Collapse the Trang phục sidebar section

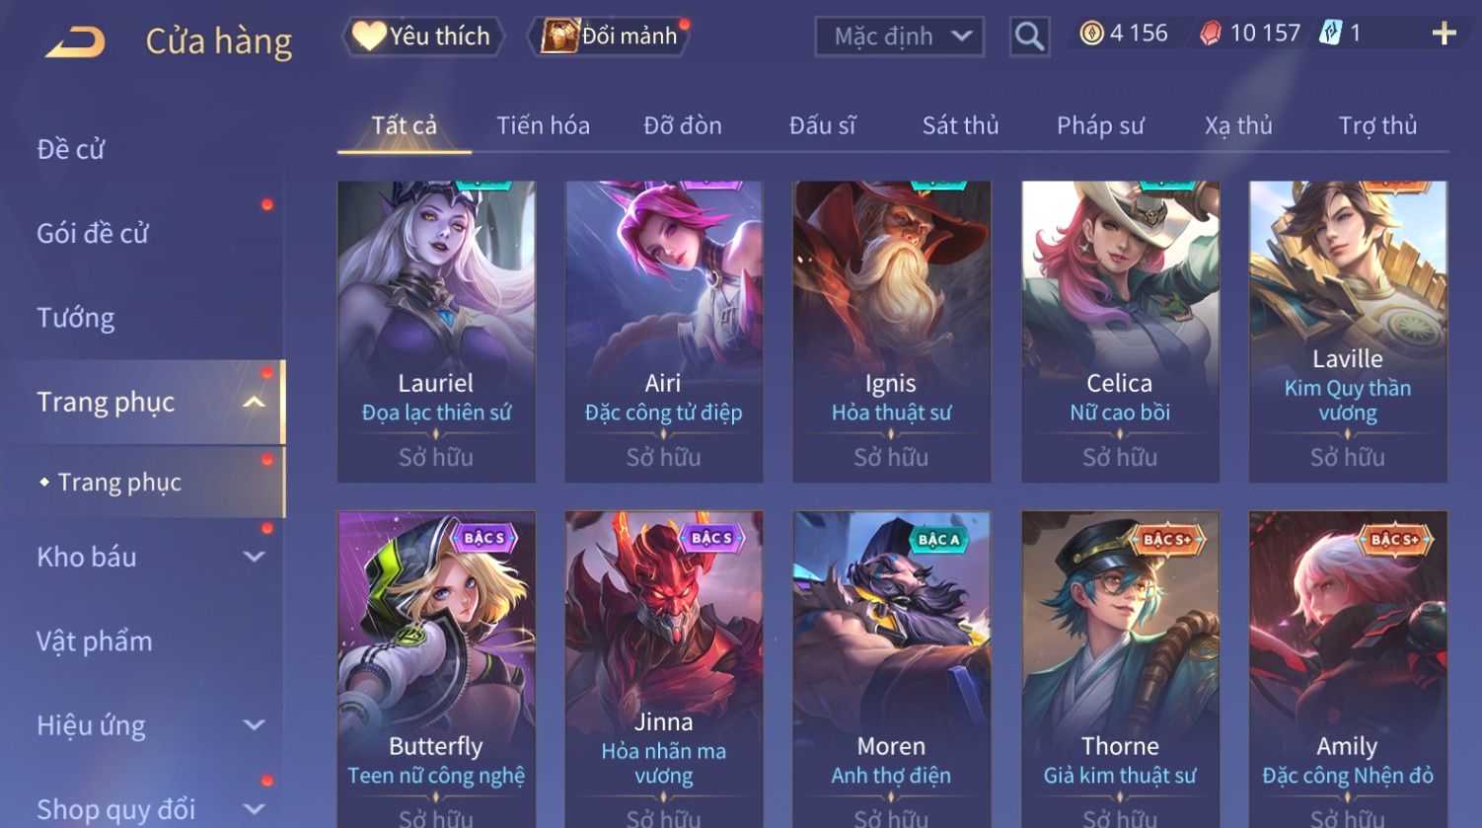point(255,402)
